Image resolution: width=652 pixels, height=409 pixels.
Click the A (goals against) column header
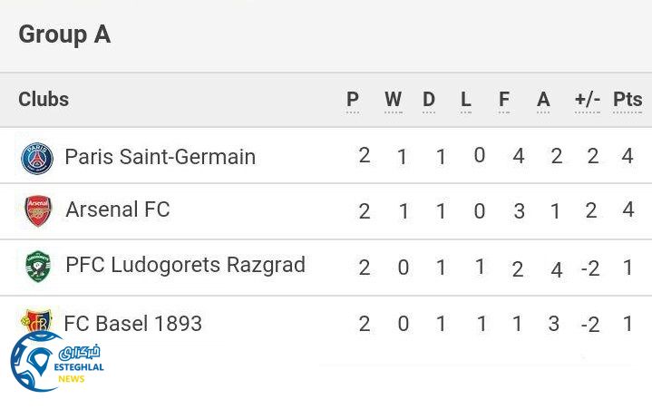pos(543,100)
